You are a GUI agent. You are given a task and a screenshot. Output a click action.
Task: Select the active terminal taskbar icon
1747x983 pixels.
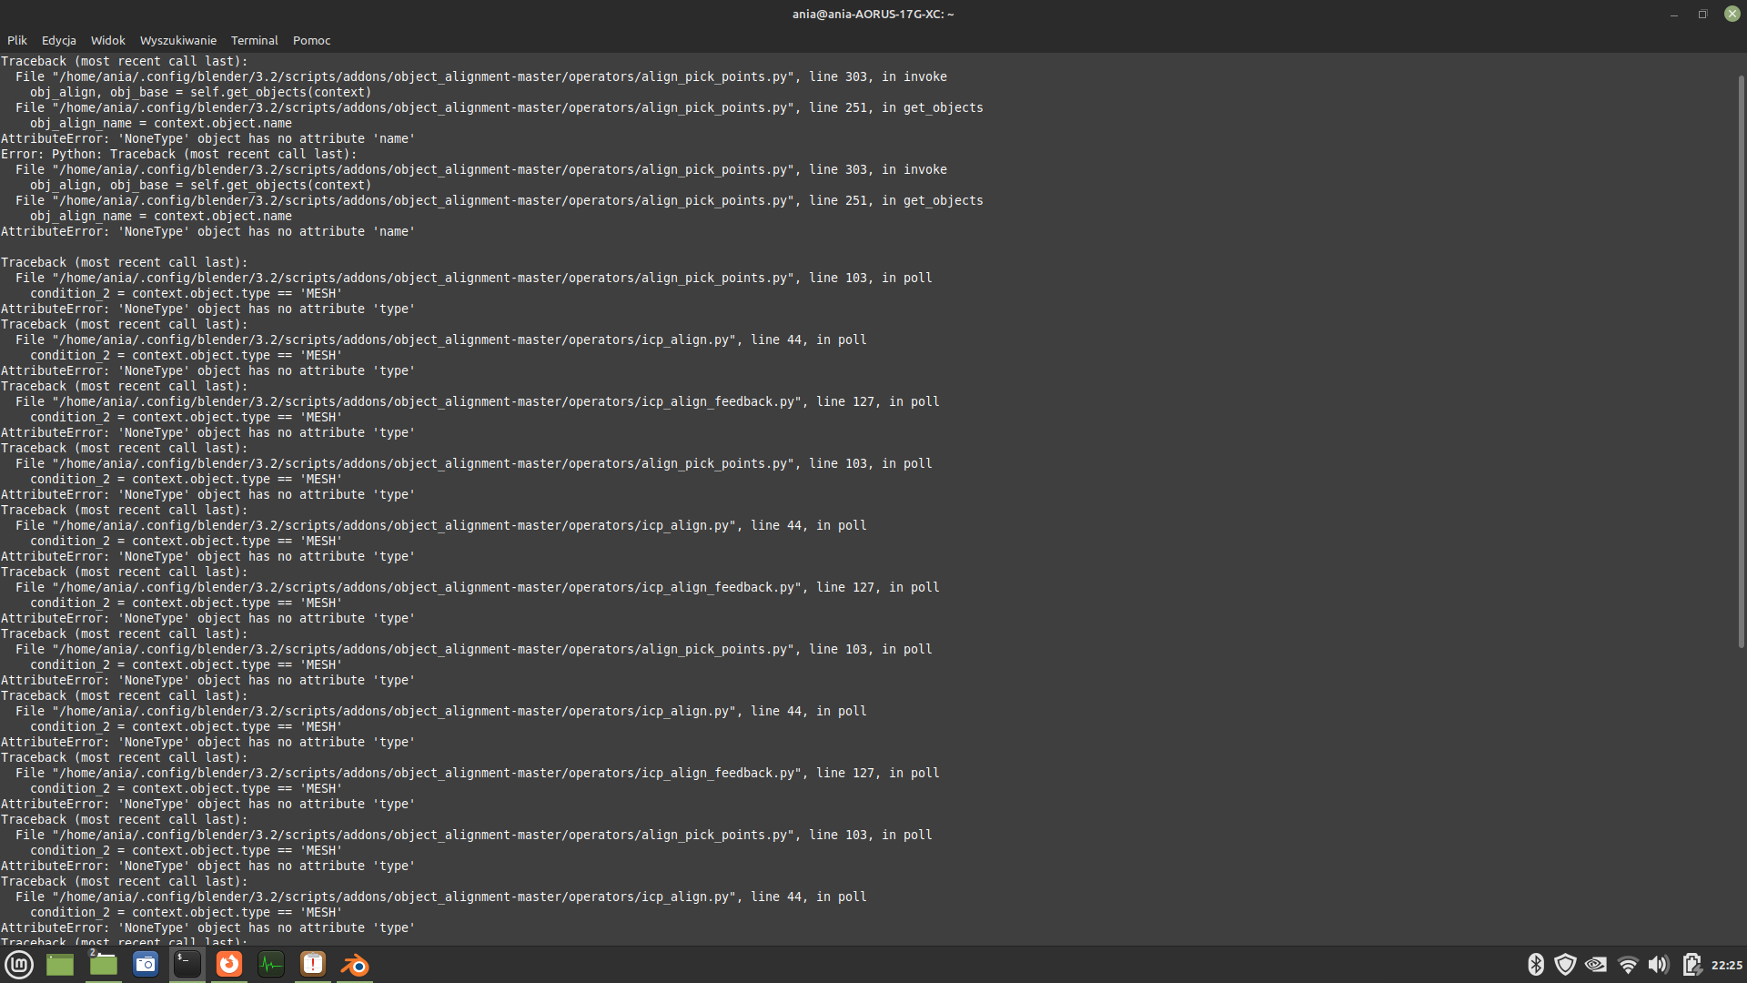[187, 964]
